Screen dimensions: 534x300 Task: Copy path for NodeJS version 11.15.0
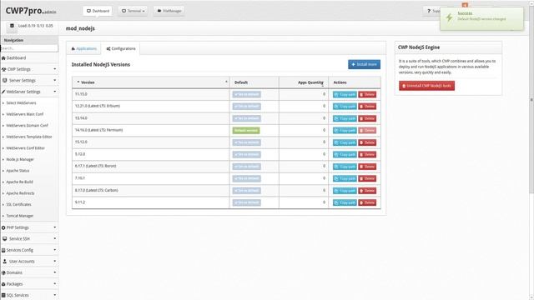pyautogui.click(x=345, y=94)
